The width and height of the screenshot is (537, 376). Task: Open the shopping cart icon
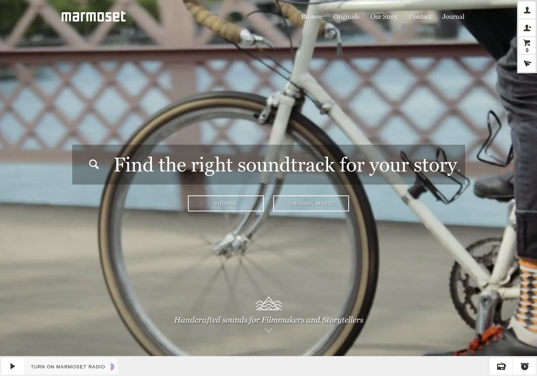click(527, 46)
